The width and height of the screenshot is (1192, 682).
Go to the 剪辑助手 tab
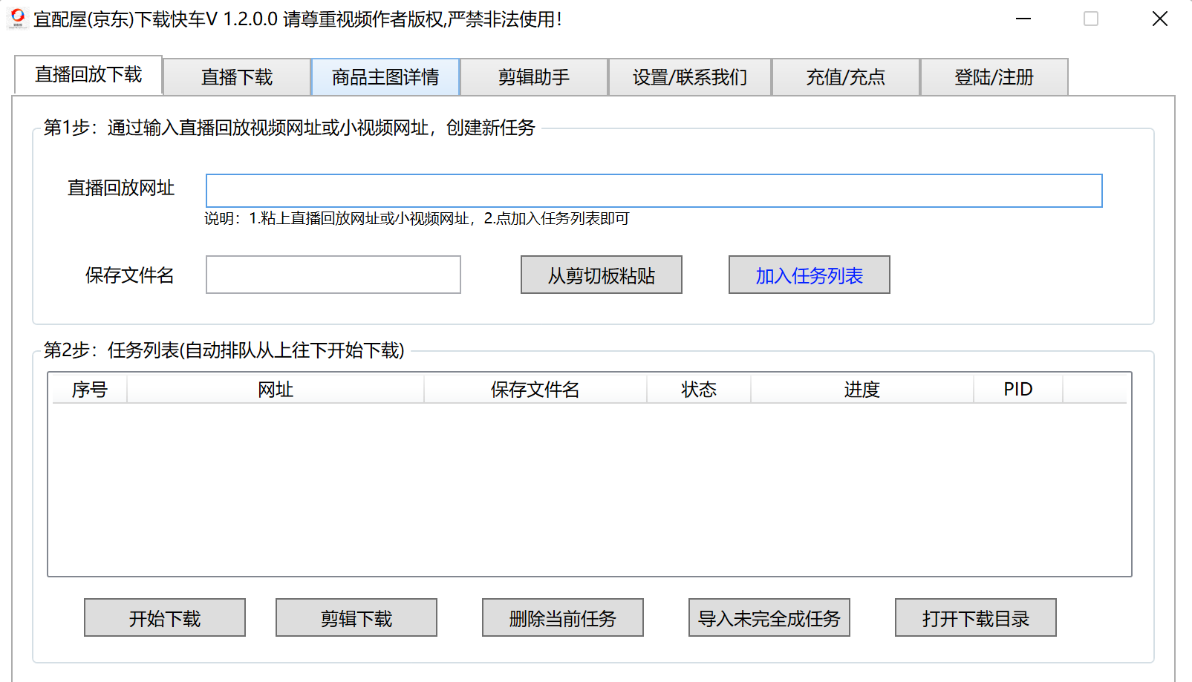pos(534,77)
